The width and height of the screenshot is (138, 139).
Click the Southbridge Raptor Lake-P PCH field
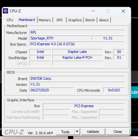click(x=77, y=58)
